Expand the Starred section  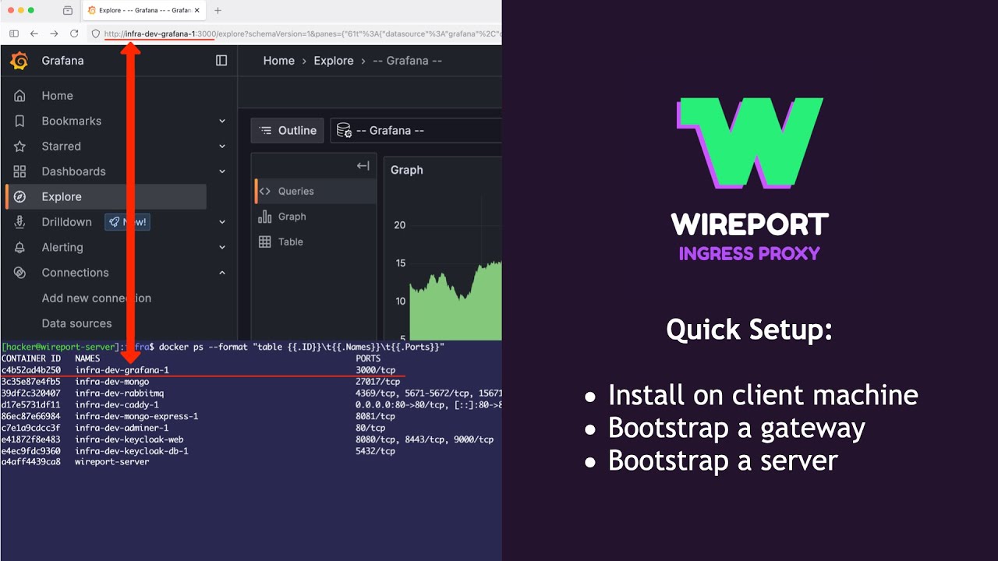[x=221, y=146]
